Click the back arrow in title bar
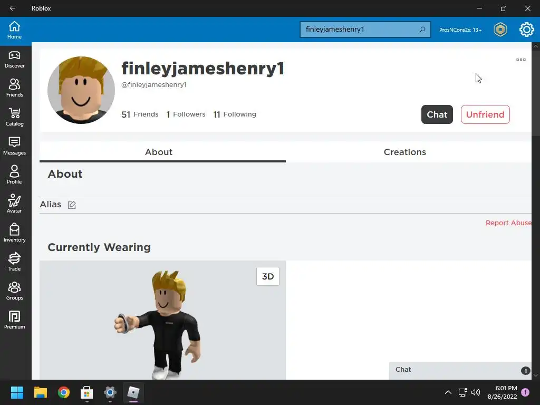Image resolution: width=540 pixels, height=405 pixels. click(x=13, y=8)
